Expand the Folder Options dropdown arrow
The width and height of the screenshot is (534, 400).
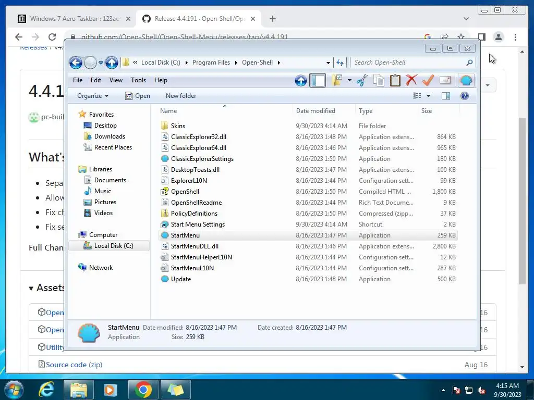tap(349, 81)
